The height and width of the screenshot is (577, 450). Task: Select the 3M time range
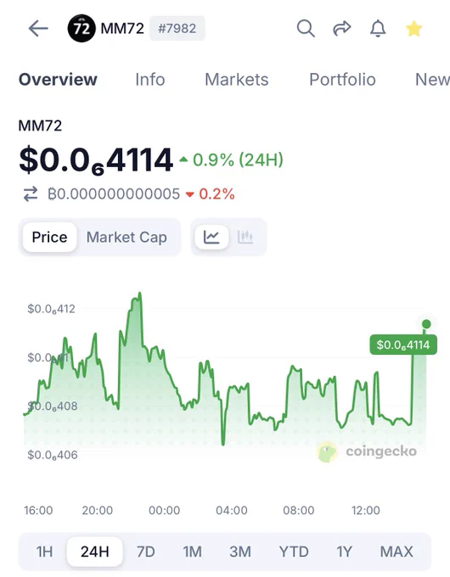[x=240, y=552]
